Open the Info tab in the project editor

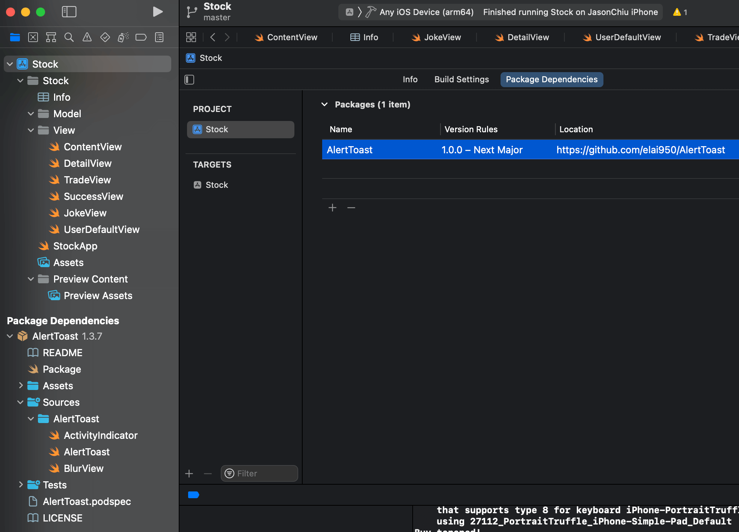[410, 79]
